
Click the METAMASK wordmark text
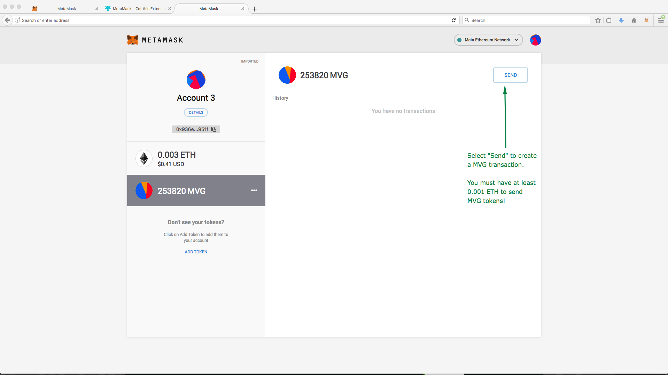[x=163, y=40]
